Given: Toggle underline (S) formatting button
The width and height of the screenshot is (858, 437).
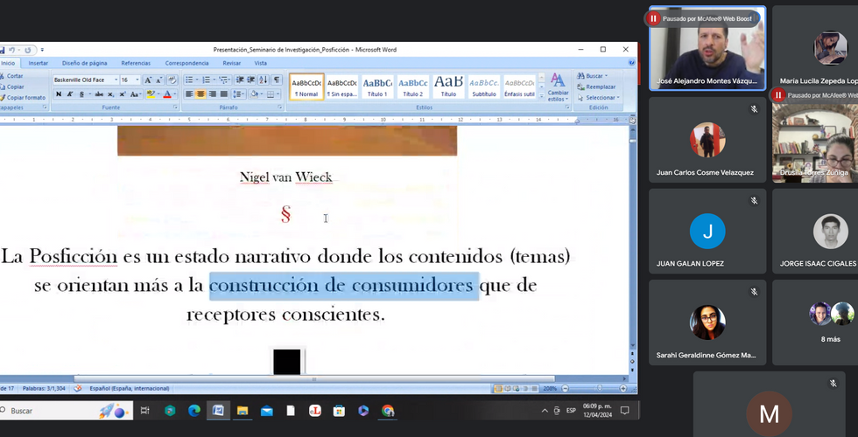Looking at the screenshot, I should pyautogui.click(x=81, y=94).
